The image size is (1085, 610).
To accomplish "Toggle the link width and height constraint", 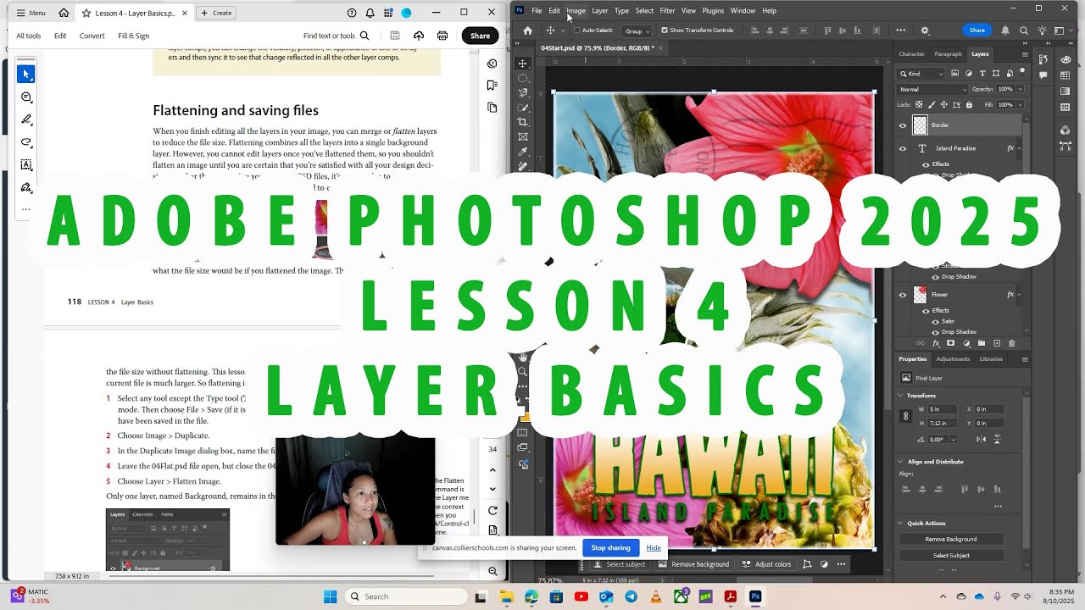I will 906,416.
